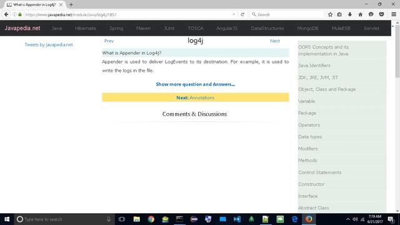The height and width of the screenshot is (225, 400).
Task: Close the 'What is Appender in Log4j?' tab
Action: tap(61, 4)
